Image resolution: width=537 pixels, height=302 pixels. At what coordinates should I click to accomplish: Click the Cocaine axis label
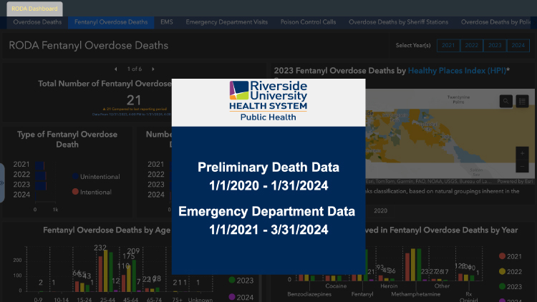336,286
